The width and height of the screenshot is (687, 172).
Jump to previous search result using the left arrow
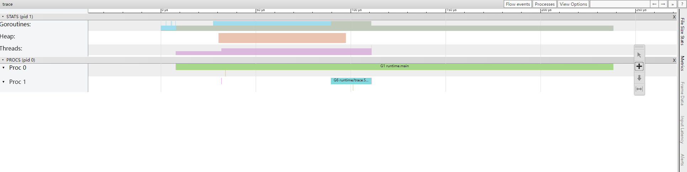pos(654,4)
